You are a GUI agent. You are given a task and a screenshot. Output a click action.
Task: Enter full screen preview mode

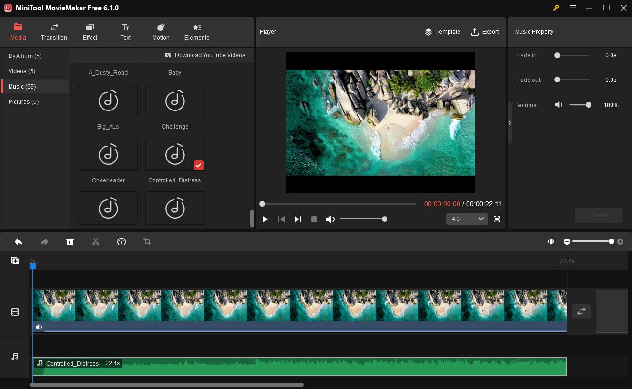pyautogui.click(x=497, y=219)
